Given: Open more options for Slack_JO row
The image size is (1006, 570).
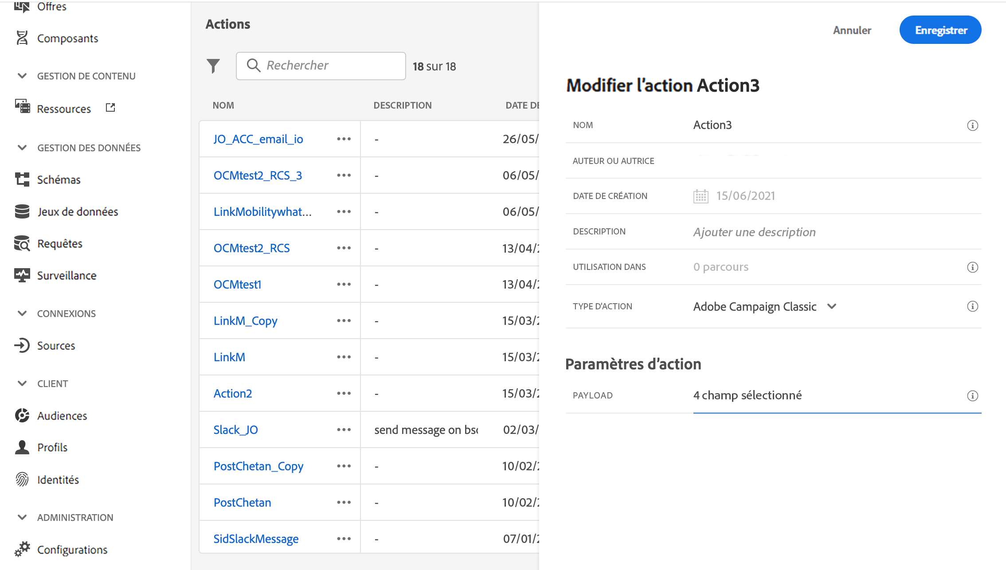Looking at the screenshot, I should point(344,429).
